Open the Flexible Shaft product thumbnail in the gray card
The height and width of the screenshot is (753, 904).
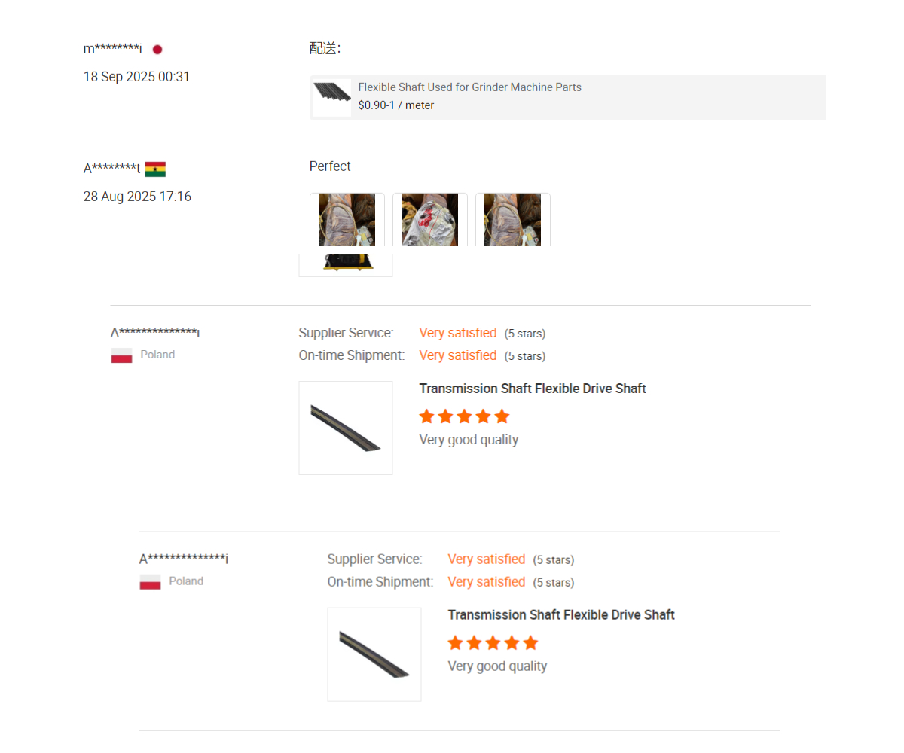(332, 97)
